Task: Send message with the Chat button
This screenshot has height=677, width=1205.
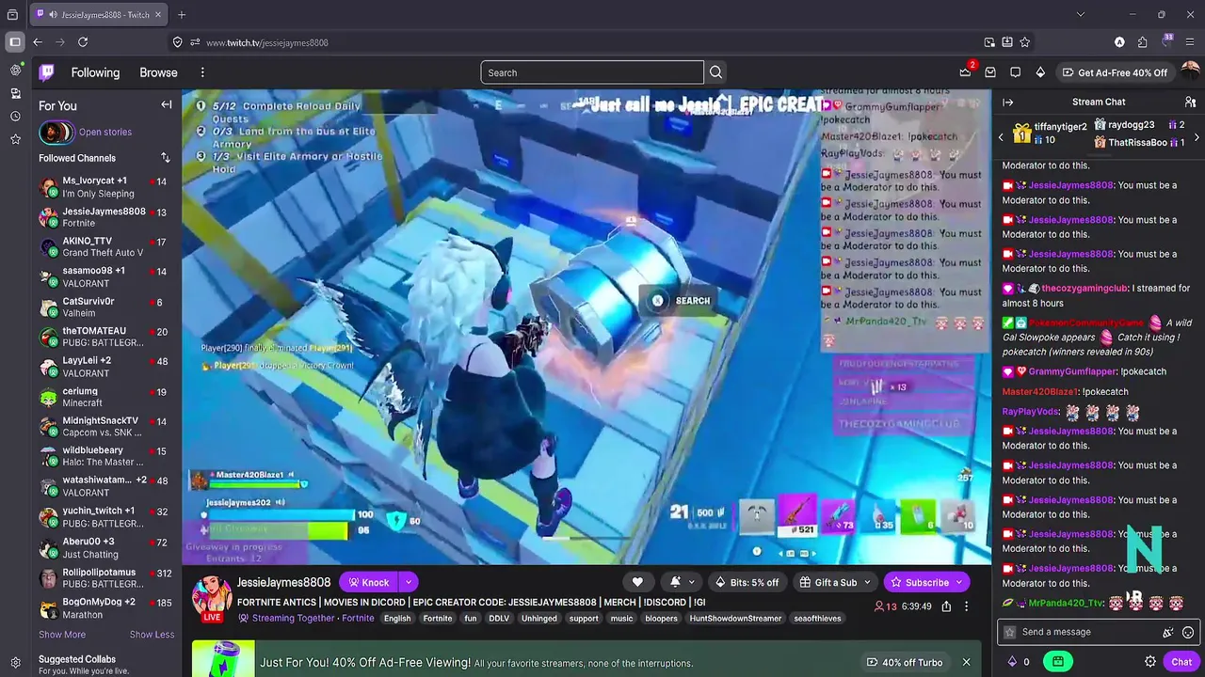Action: [x=1181, y=662]
